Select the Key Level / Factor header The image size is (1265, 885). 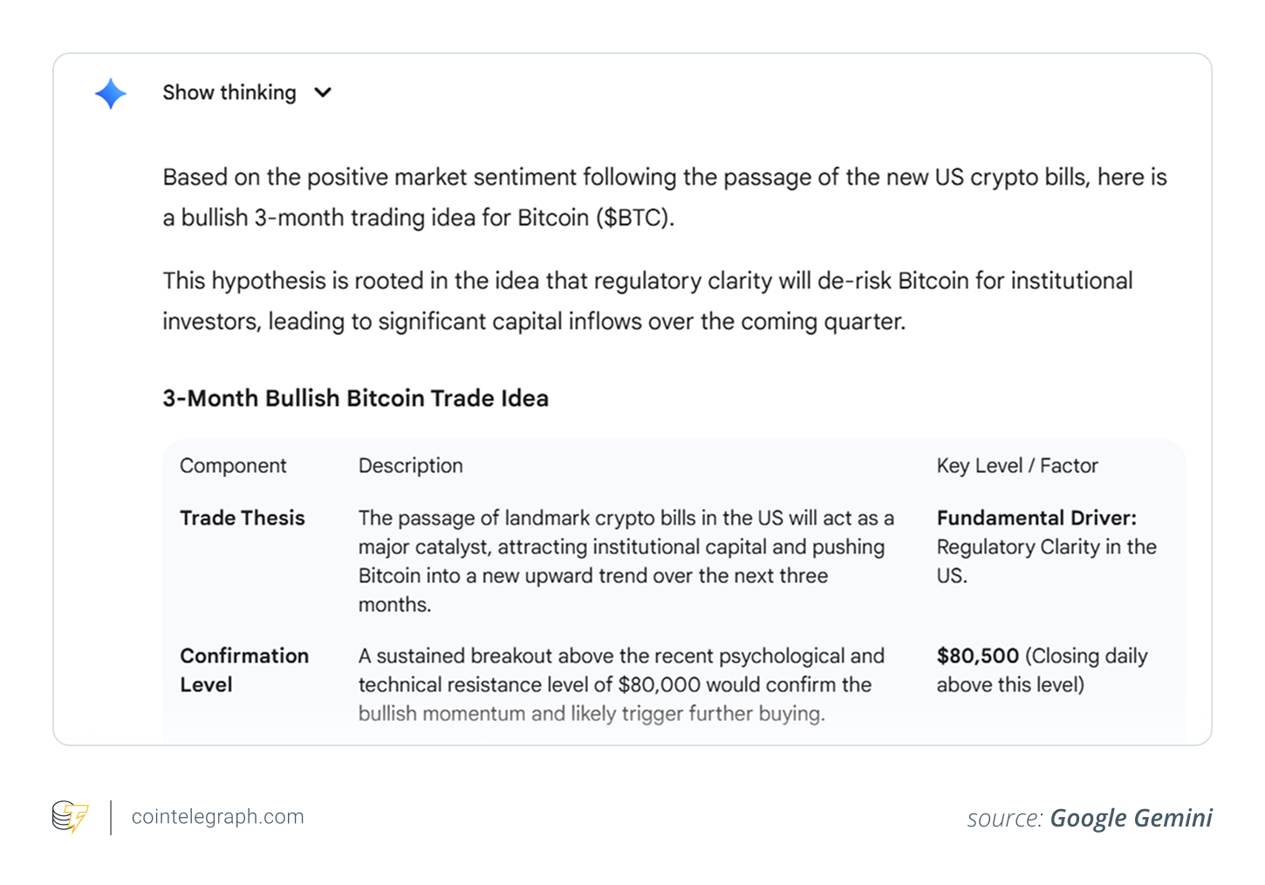tap(1017, 465)
